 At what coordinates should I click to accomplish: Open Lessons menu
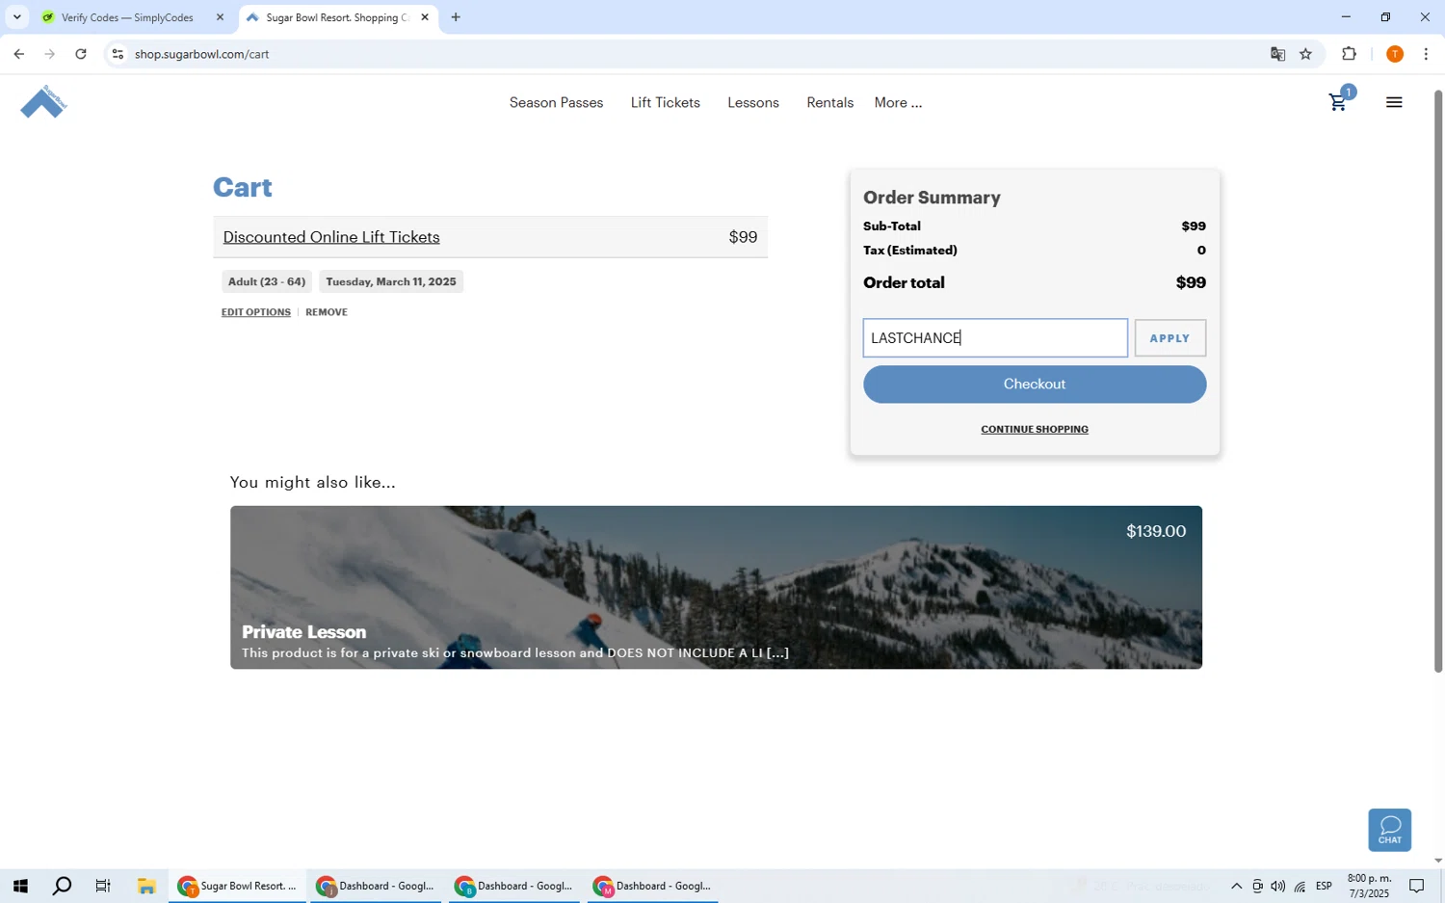[753, 102]
